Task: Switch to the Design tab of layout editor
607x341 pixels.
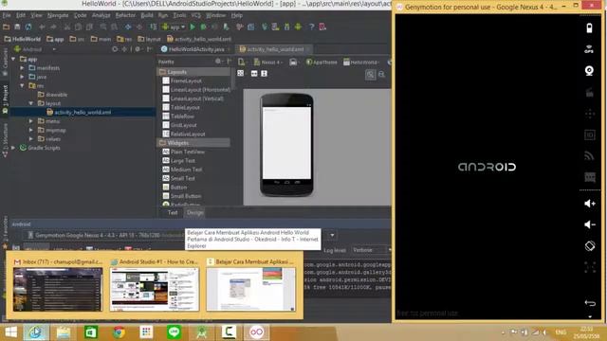Action: pyautogui.click(x=194, y=212)
